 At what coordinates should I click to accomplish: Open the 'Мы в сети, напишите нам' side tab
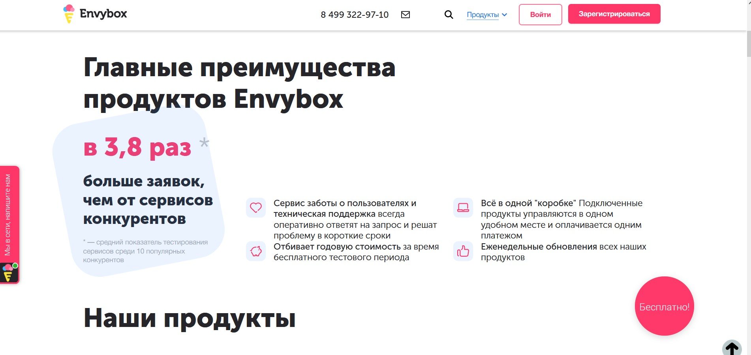[8, 215]
